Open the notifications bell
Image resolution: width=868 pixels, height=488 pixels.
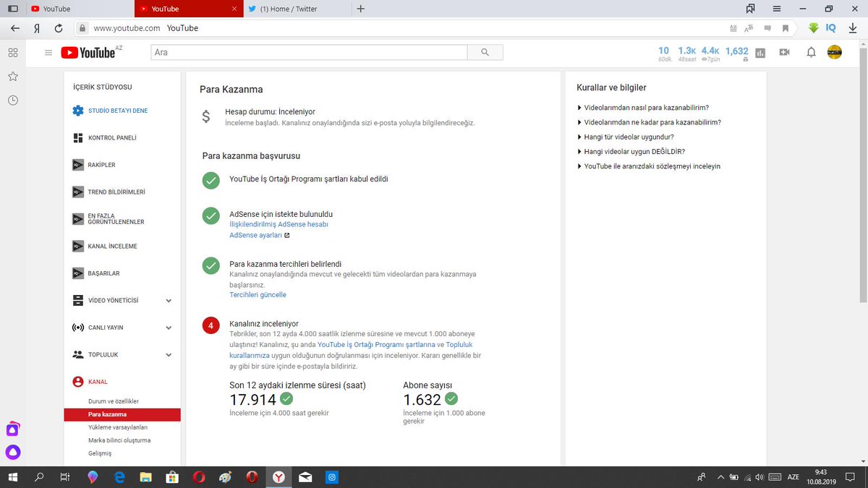[812, 53]
